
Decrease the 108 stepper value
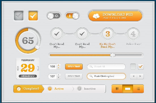[x=59, y=68]
